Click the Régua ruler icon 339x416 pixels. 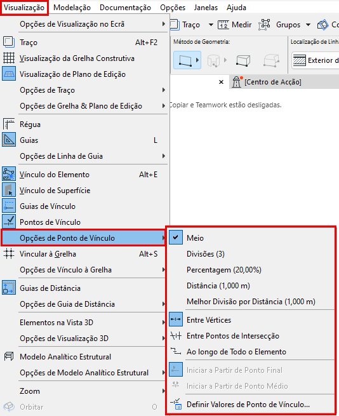(9, 124)
